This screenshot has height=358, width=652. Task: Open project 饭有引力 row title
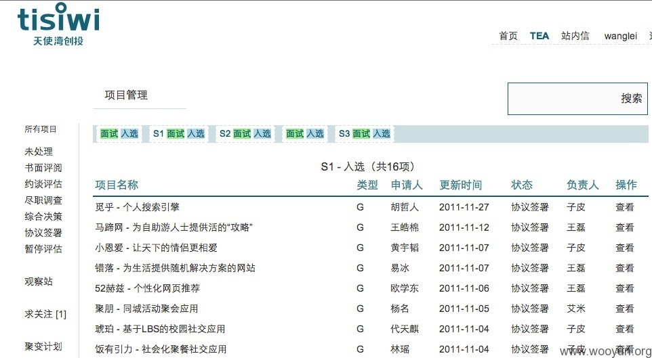pos(161,350)
